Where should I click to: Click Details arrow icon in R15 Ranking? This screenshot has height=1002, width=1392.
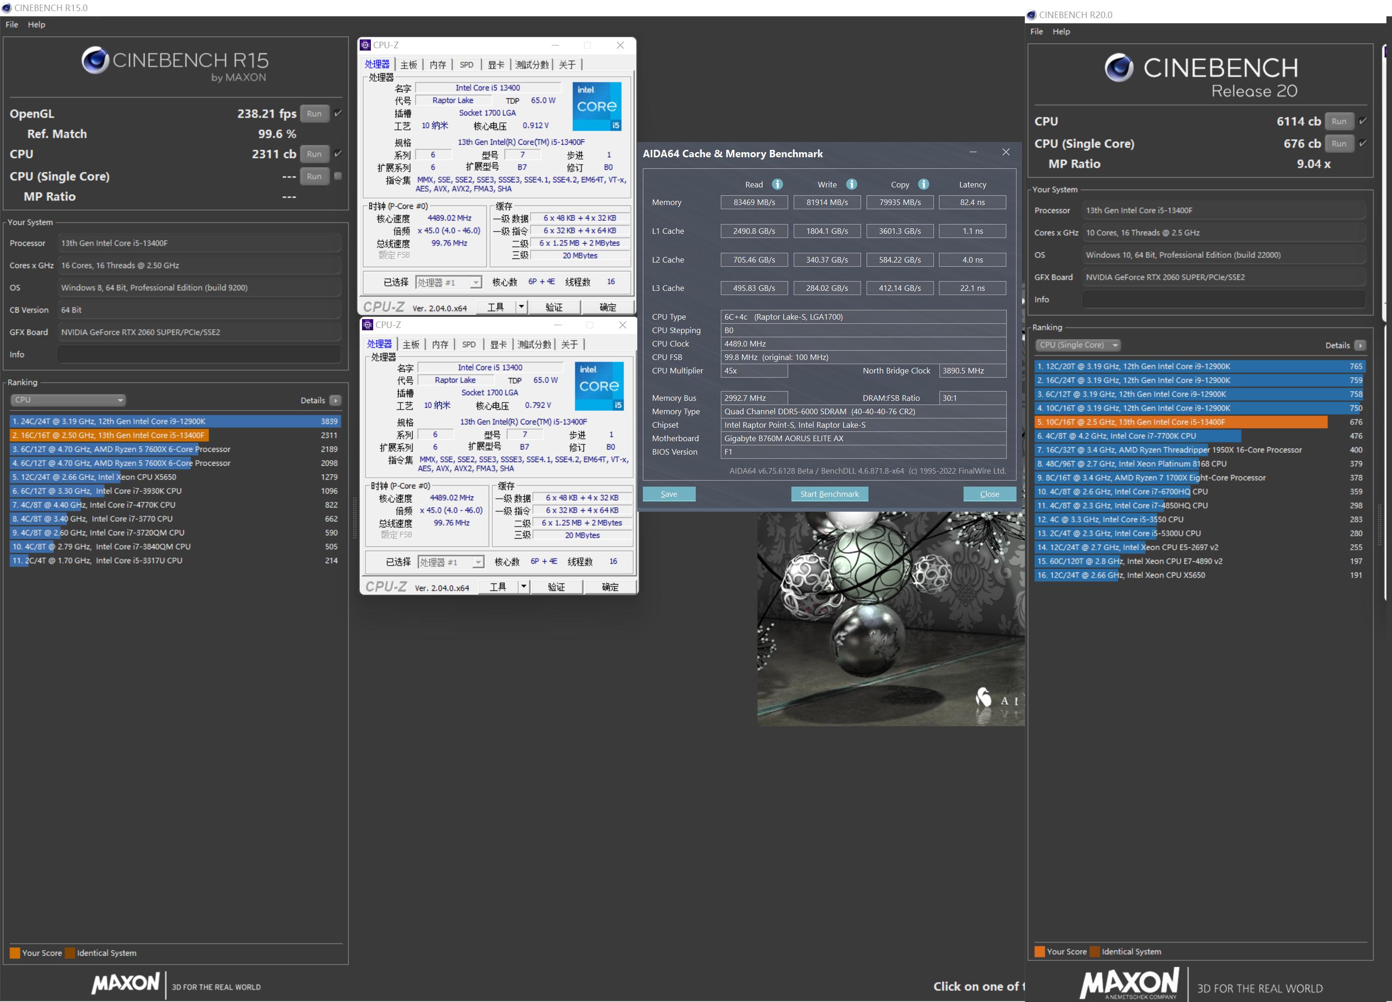[x=335, y=400]
